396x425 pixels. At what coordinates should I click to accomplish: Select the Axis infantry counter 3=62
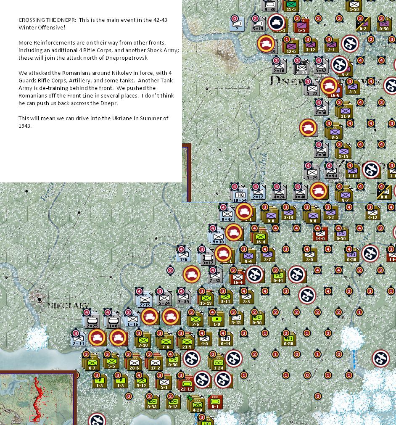click(x=321, y=66)
